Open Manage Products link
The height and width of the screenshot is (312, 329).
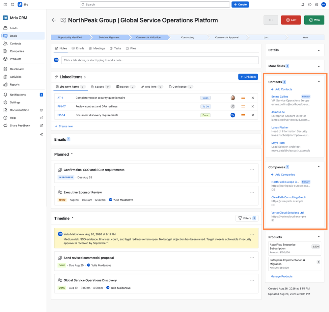coord(281,276)
